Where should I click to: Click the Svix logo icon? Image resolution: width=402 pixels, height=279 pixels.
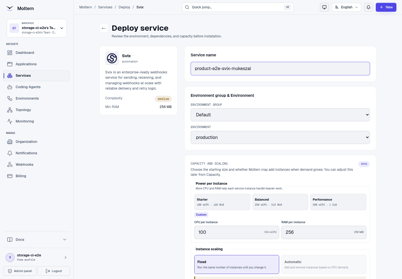(112, 58)
